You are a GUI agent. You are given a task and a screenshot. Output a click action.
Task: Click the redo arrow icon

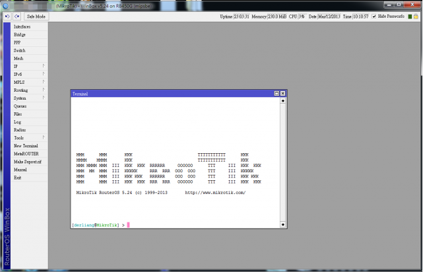[x=17, y=17]
